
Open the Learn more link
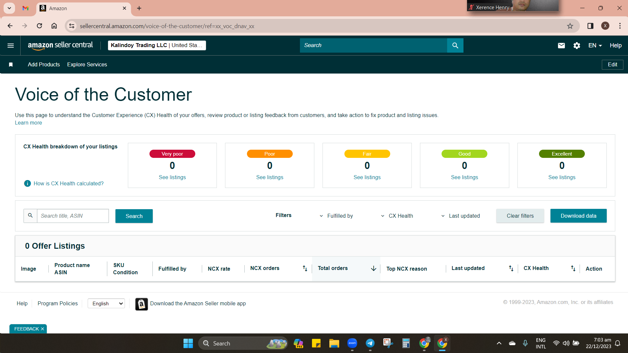[x=28, y=123]
